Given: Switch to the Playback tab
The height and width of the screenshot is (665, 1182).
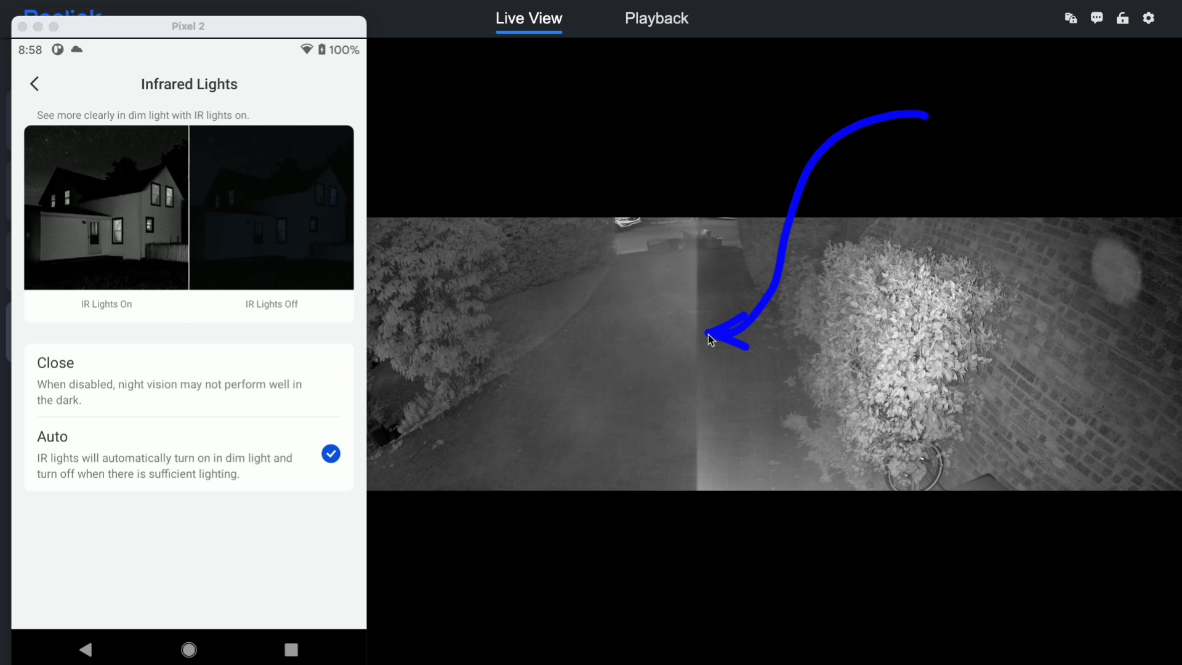Looking at the screenshot, I should [x=656, y=18].
